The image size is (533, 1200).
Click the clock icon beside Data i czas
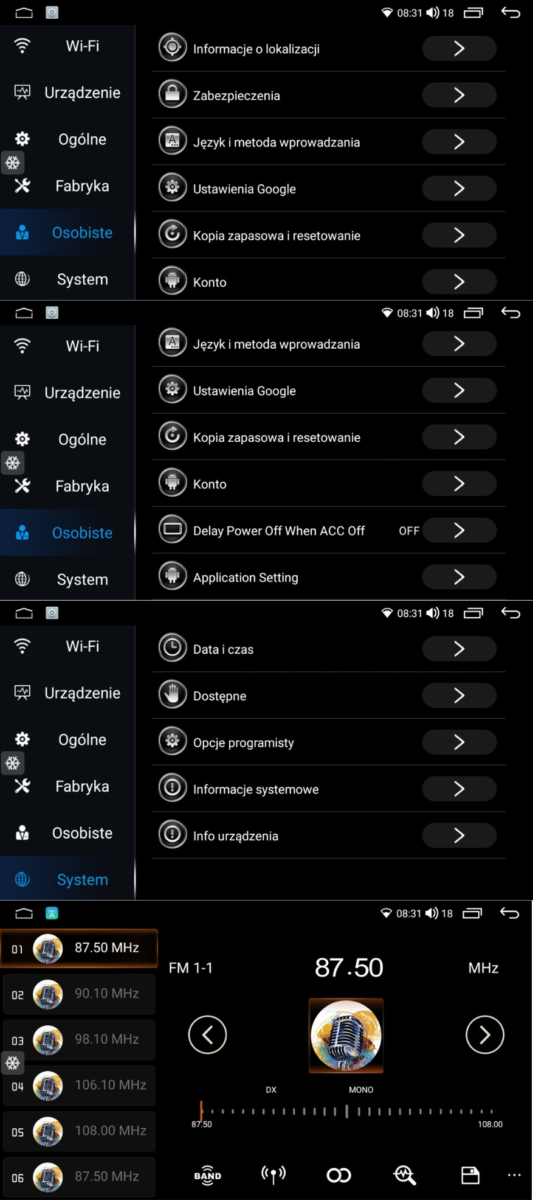pyautogui.click(x=173, y=649)
